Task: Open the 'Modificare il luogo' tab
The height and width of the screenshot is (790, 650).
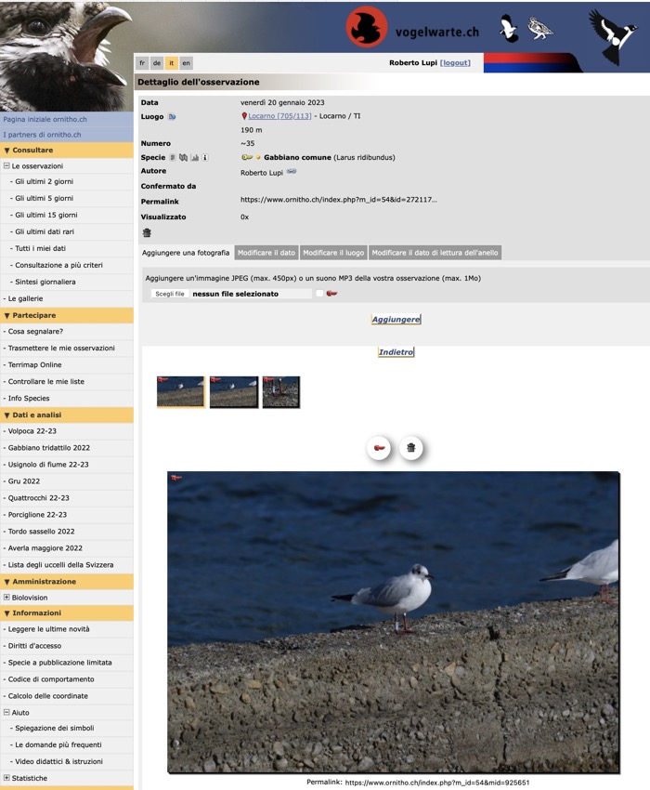Action: (x=333, y=253)
